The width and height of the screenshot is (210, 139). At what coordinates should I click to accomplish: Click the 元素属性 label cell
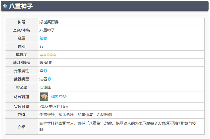pyautogui.click(x=21, y=71)
